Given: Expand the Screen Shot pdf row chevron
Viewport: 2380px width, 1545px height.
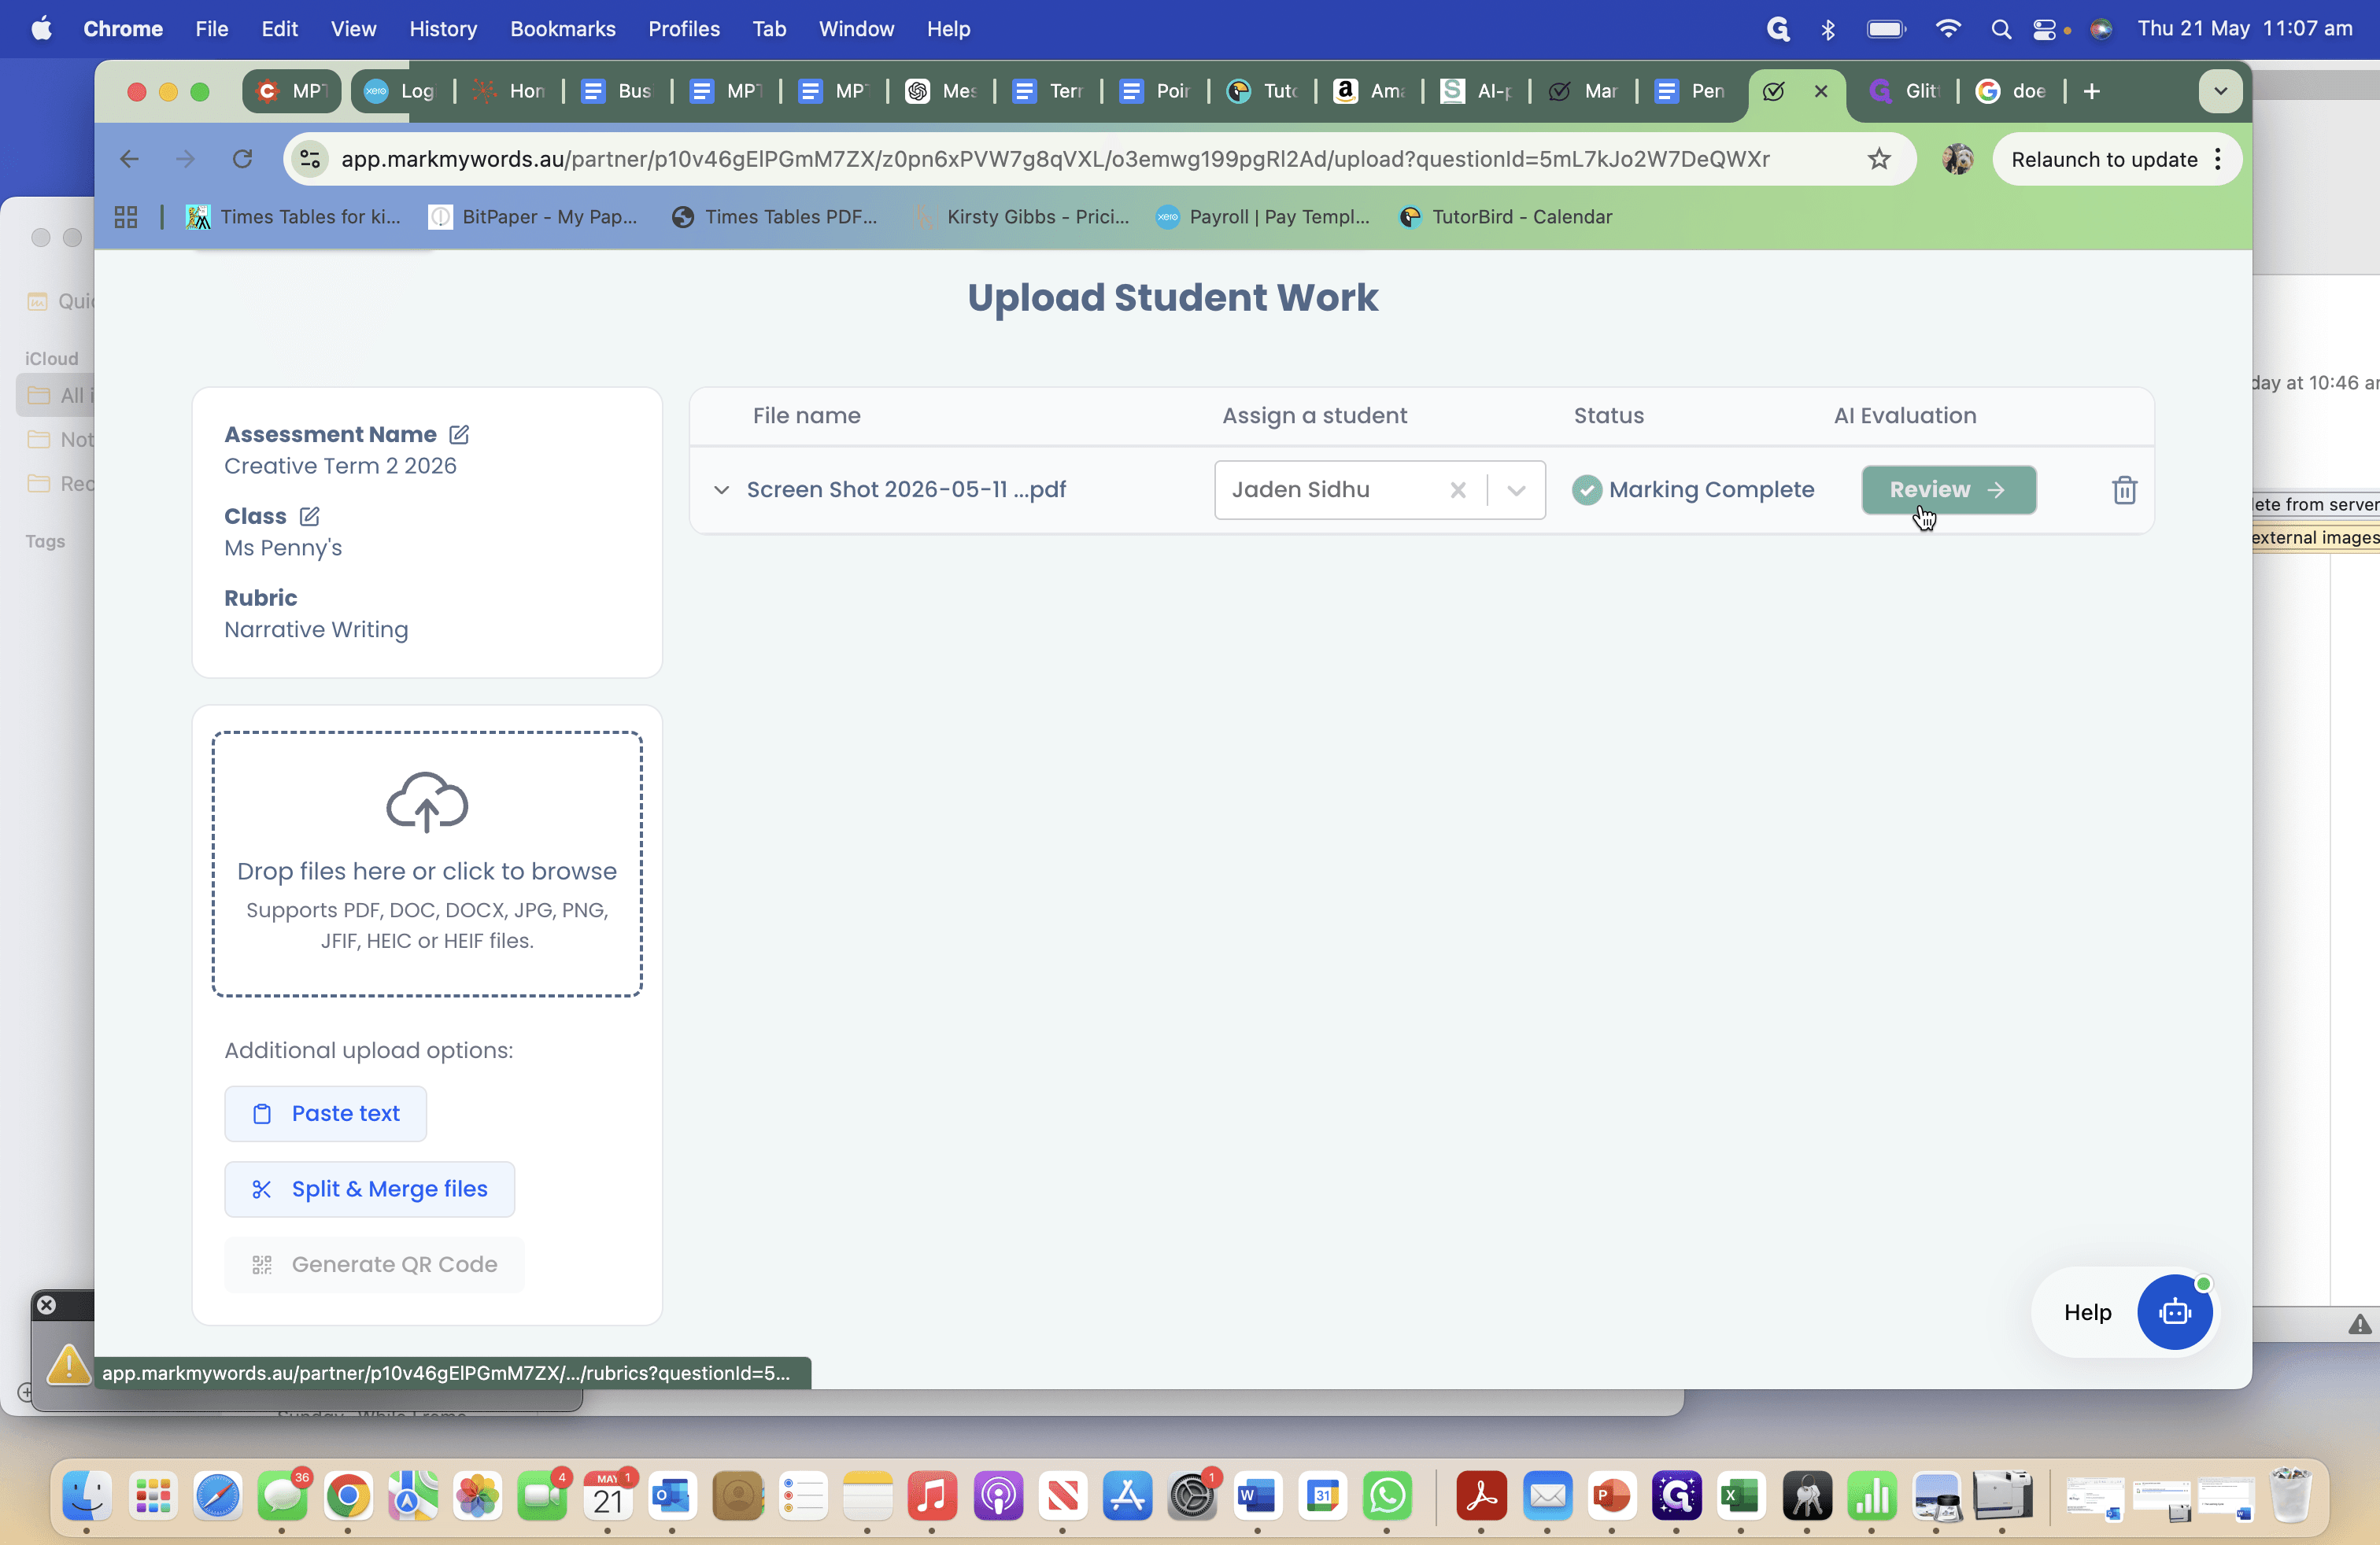Looking at the screenshot, I should click(721, 489).
